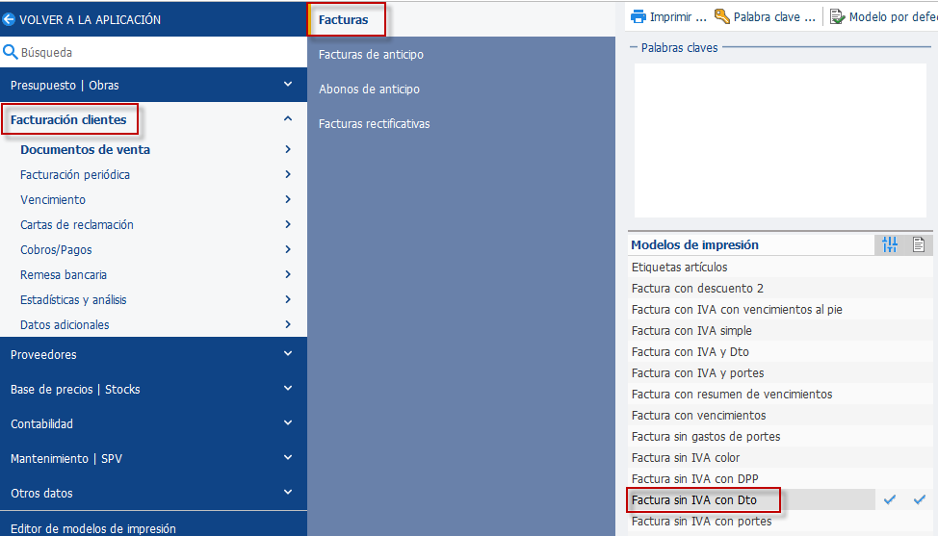The height and width of the screenshot is (536, 938).
Task: Expand the Proveedores section chevron
Action: [x=288, y=354]
